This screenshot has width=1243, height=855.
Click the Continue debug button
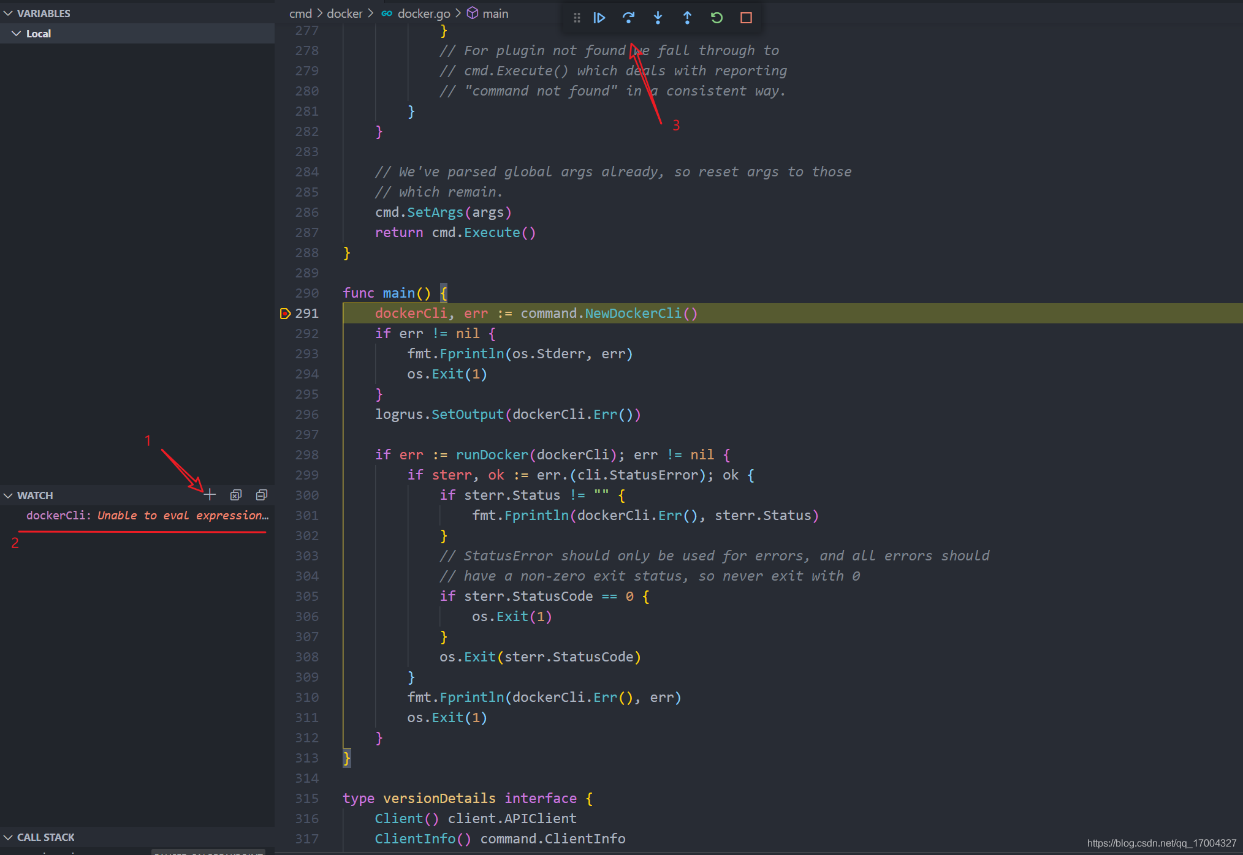coord(599,18)
